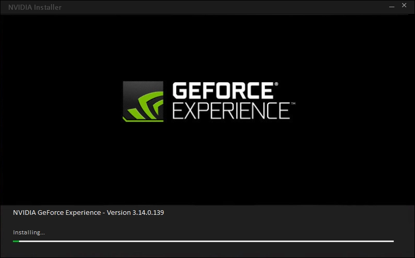The image size is (415, 258).
Task: Click the TM mark after EXPERIENCE
Action: [x=293, y=104]
